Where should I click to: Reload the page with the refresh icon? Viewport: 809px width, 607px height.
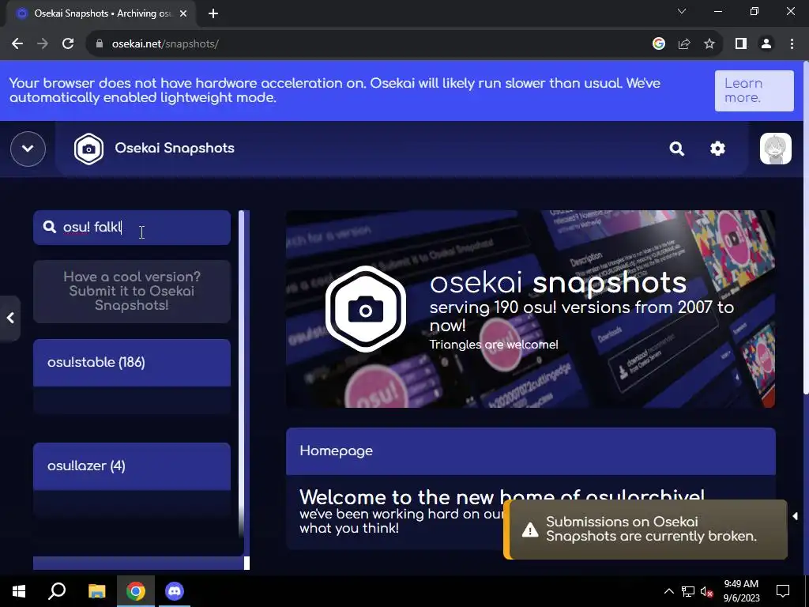(68, 44)
